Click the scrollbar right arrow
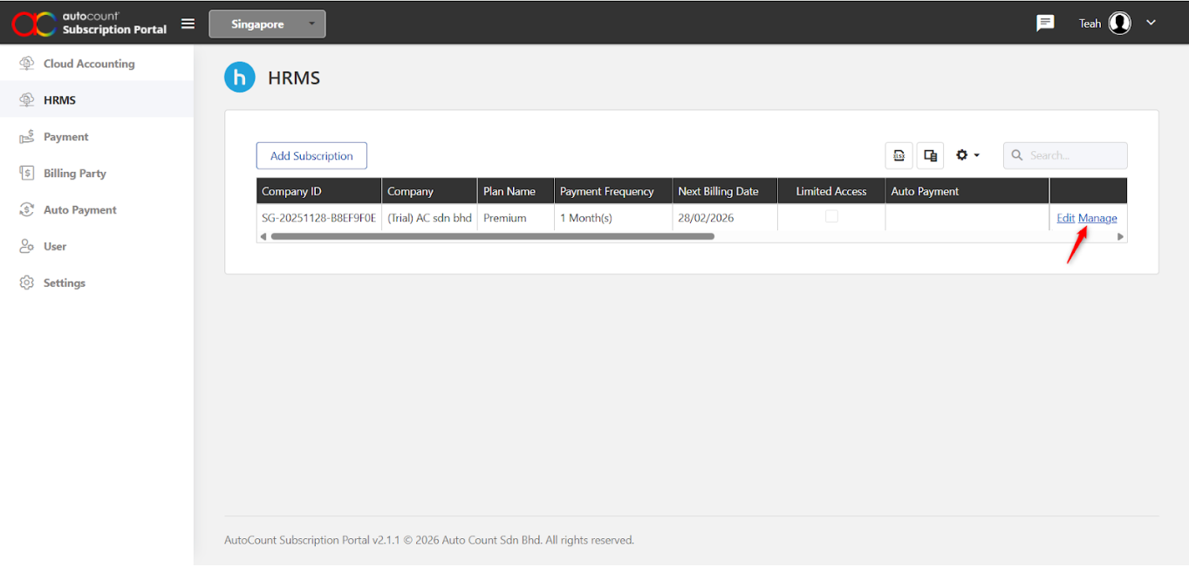This screenshot has height=567, width=1189. point(1121,236)
